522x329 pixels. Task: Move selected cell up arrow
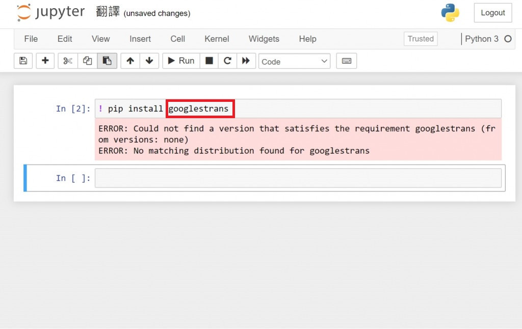point(130,61)
